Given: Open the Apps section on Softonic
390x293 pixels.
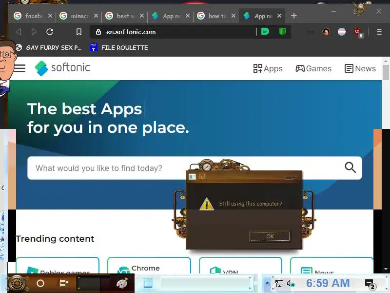Looking at the screenshot, I should [x=268, y=68].
